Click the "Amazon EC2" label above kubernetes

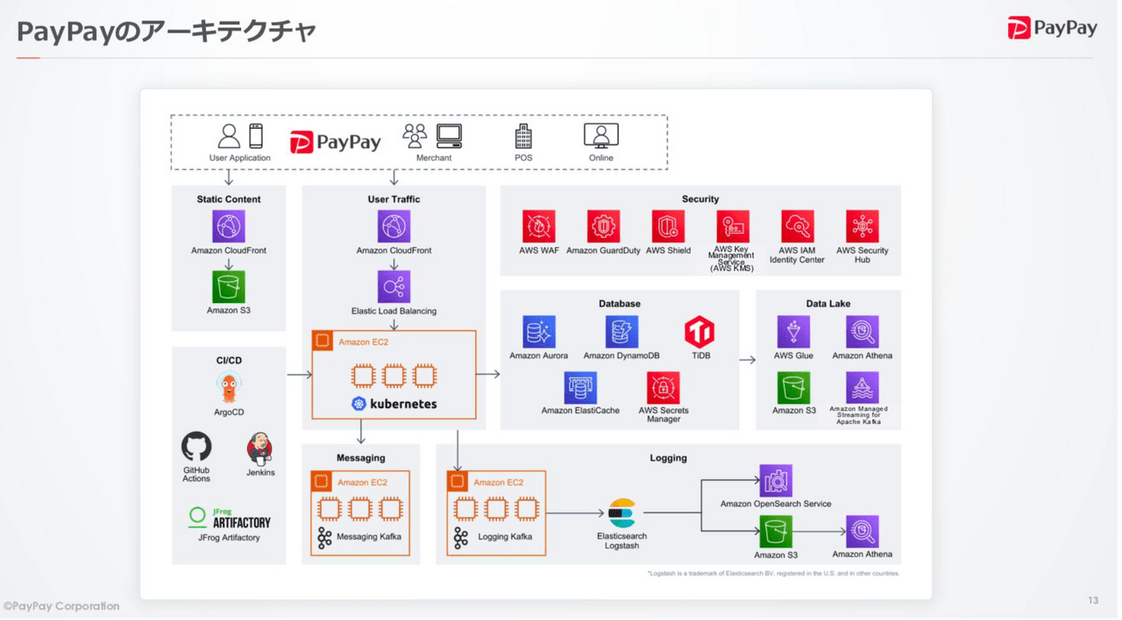tap(363, 342)
